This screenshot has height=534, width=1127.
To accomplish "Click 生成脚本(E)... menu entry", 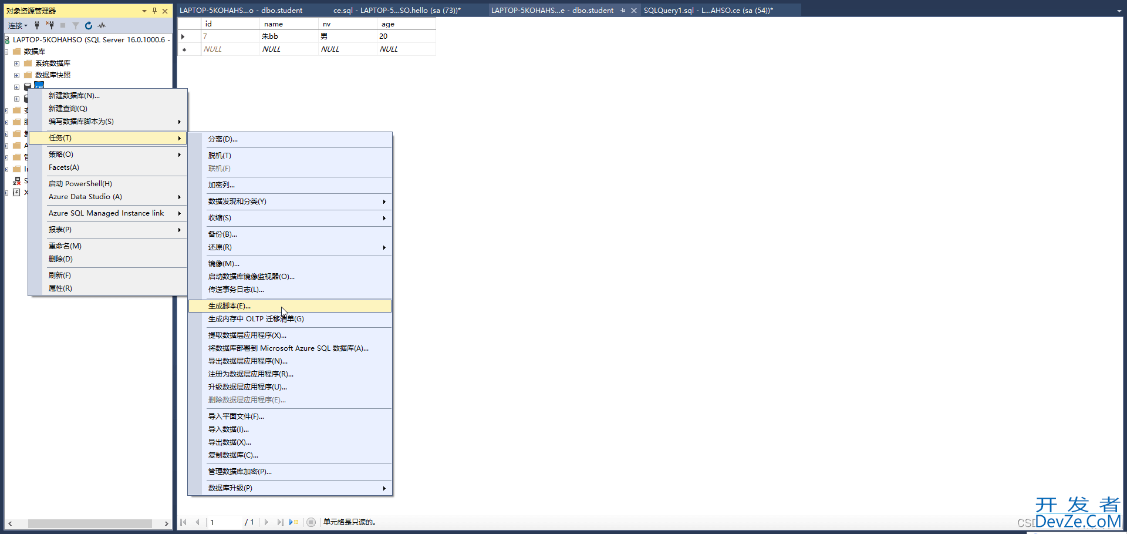I will click(290, 306).
